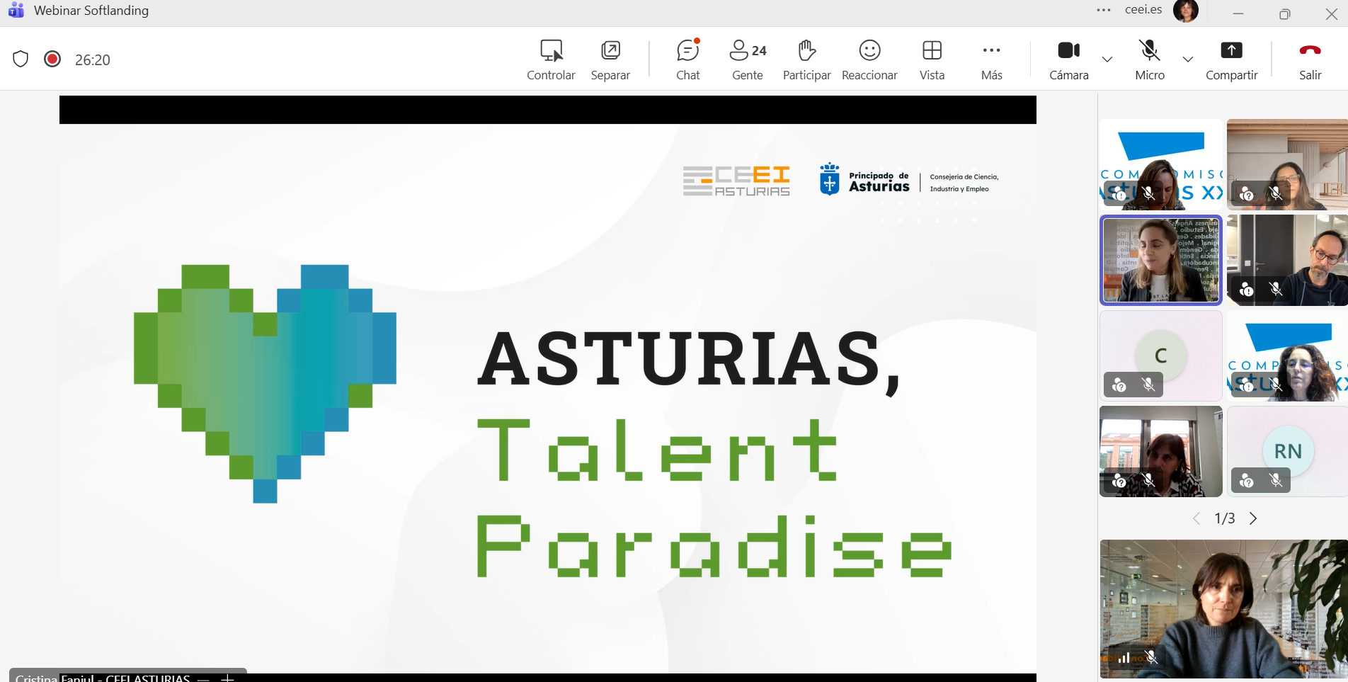Click the Controlar control icon
Screen dimensions: 1348x682
(x=551, y=59)
